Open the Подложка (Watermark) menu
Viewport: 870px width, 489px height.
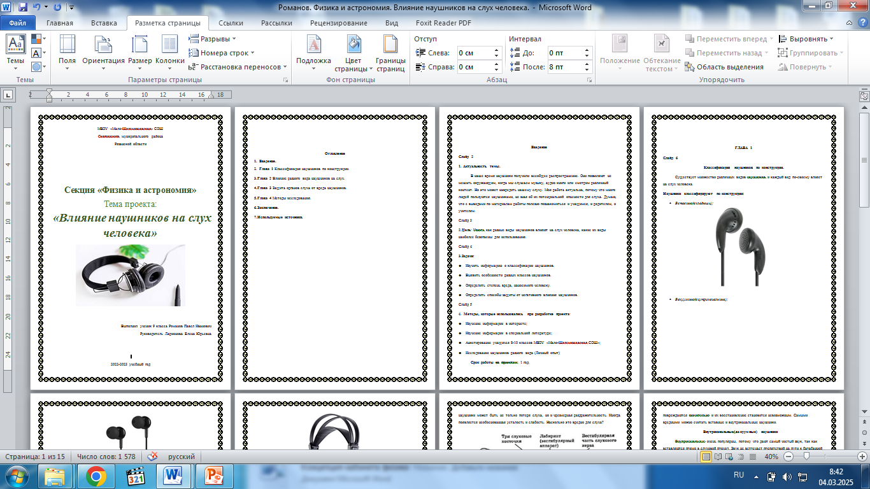313,52
